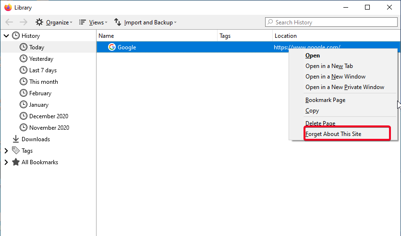The height and width of the screenshot is (236, 401).
Task: Click January clock icon
Action: click(23, 104)
